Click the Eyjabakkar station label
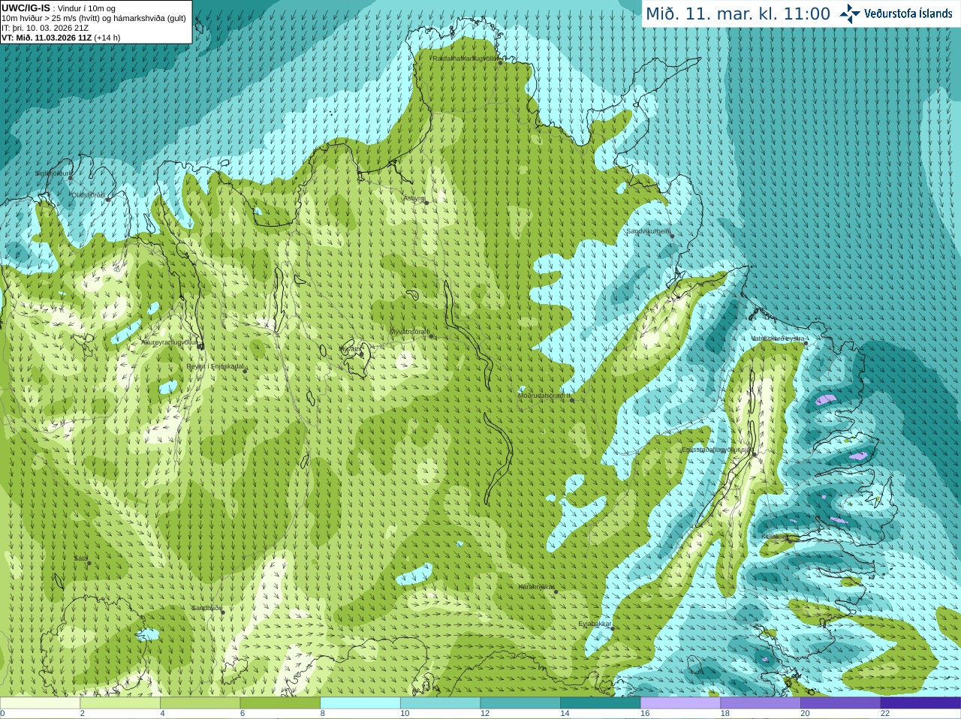The height and width of the screenshot is (719, 961). tap(595, 624)
